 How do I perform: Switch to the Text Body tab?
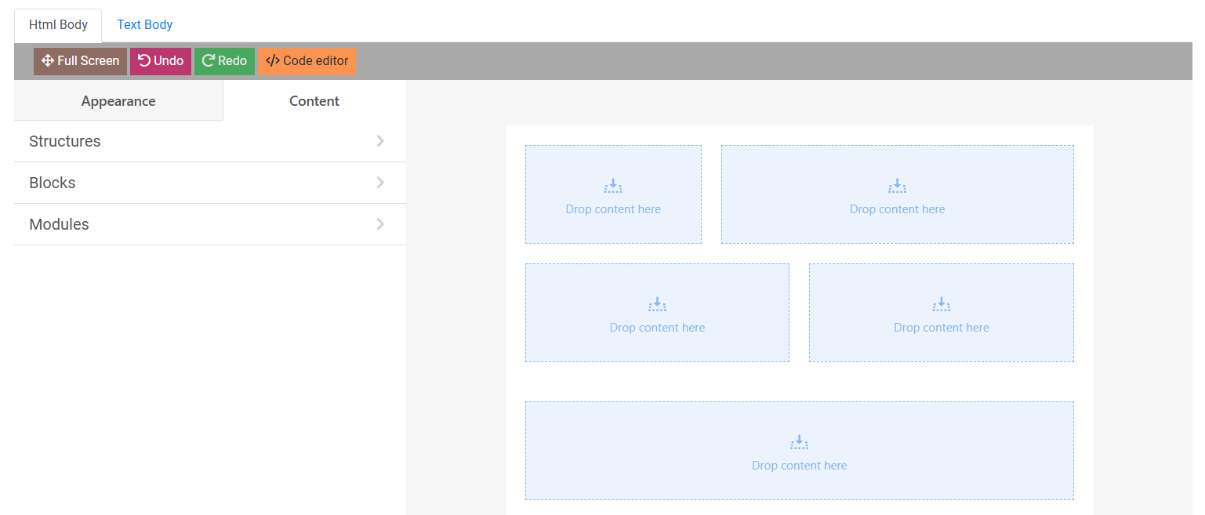[145, 25]
